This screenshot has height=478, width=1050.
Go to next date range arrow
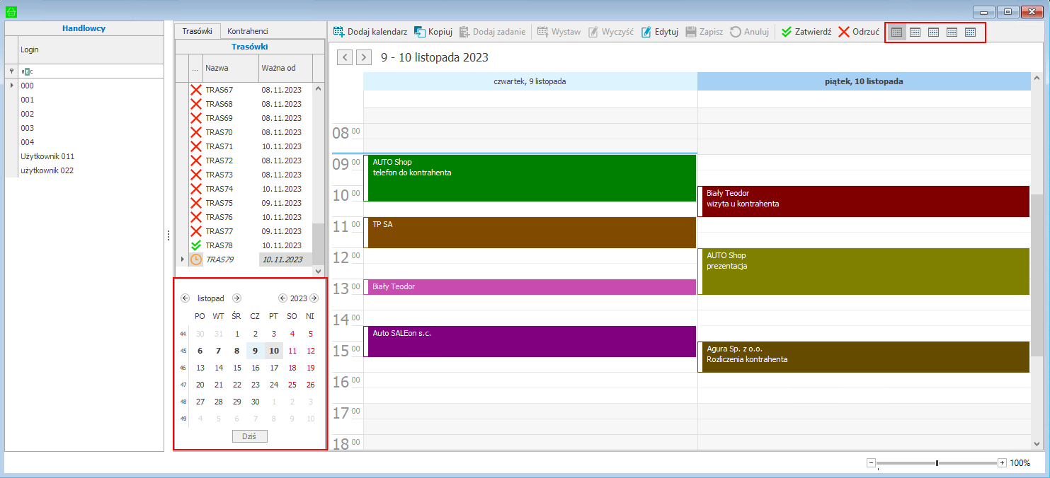(x=364, y=57)
